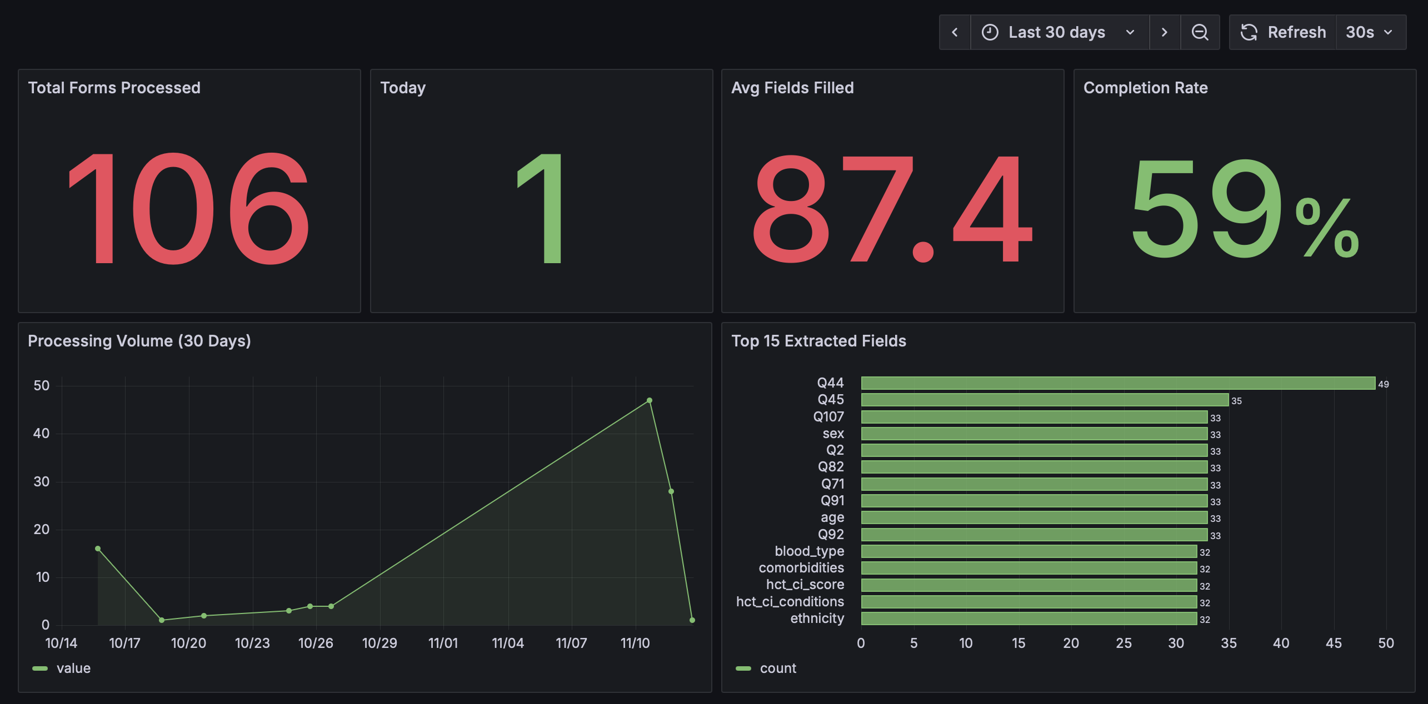Click the Today panel title

point(403,87)
